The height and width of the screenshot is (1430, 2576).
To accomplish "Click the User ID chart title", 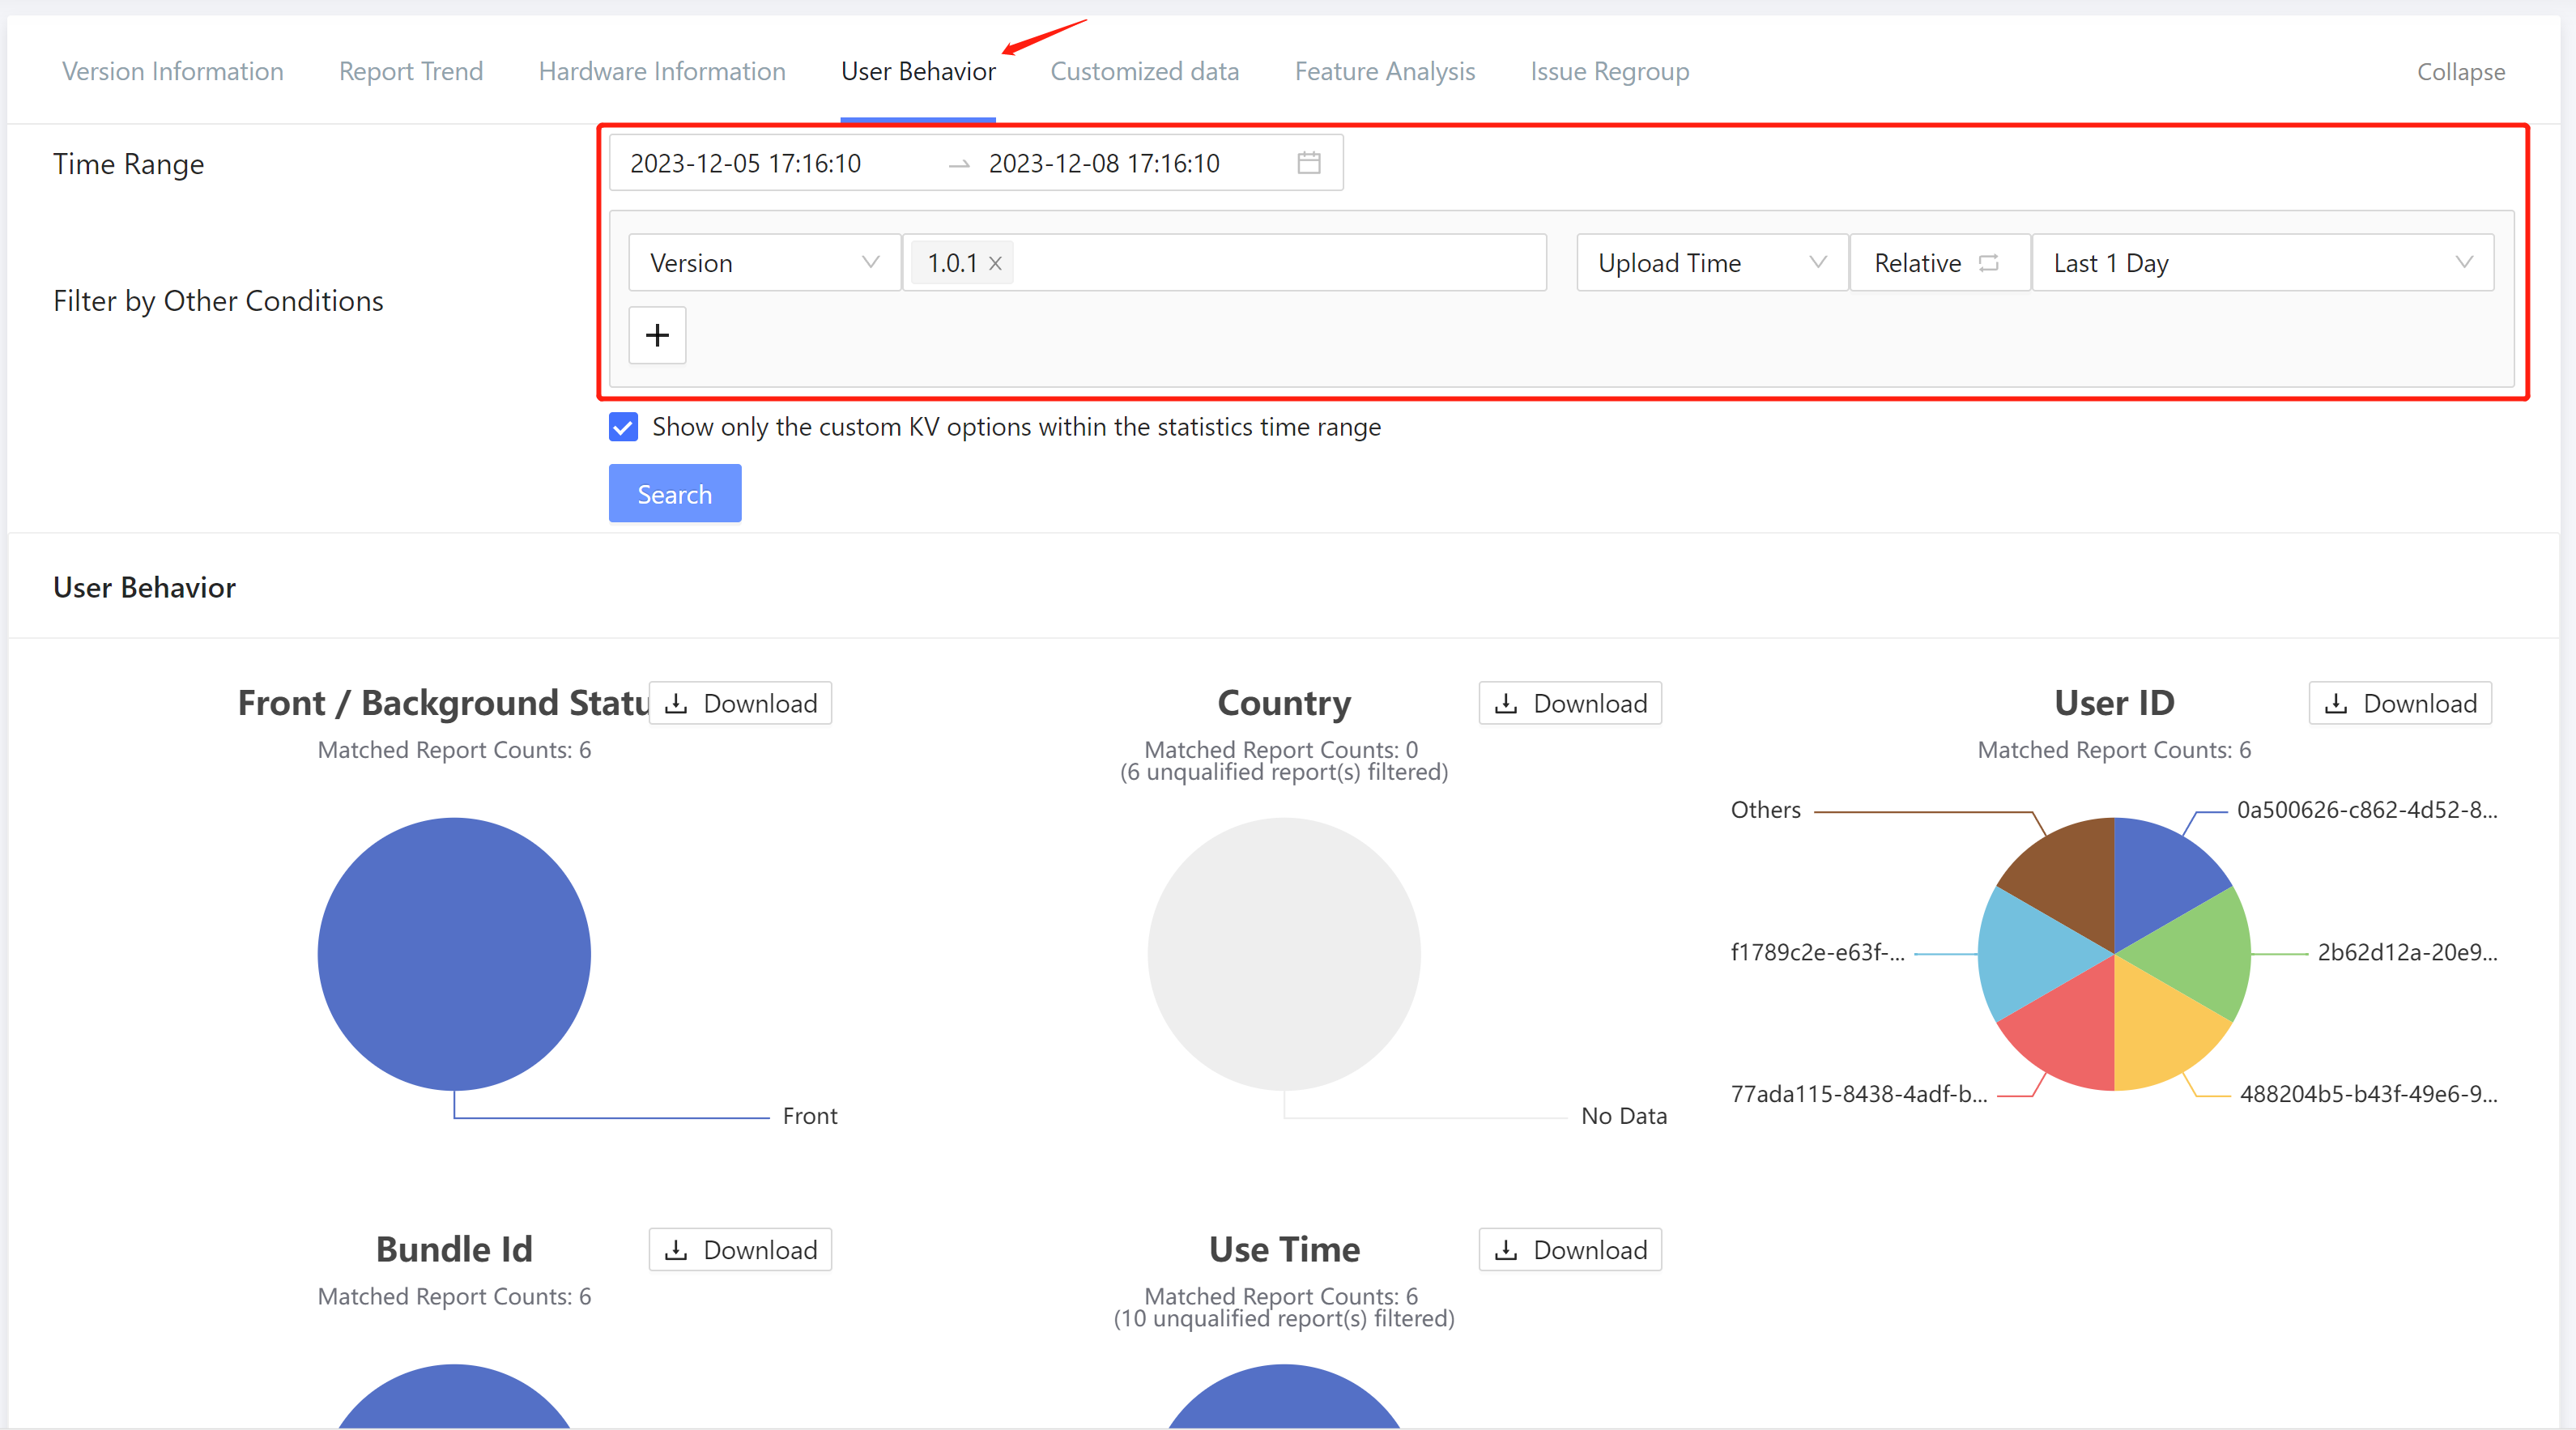I will [x=2114, y=703].
